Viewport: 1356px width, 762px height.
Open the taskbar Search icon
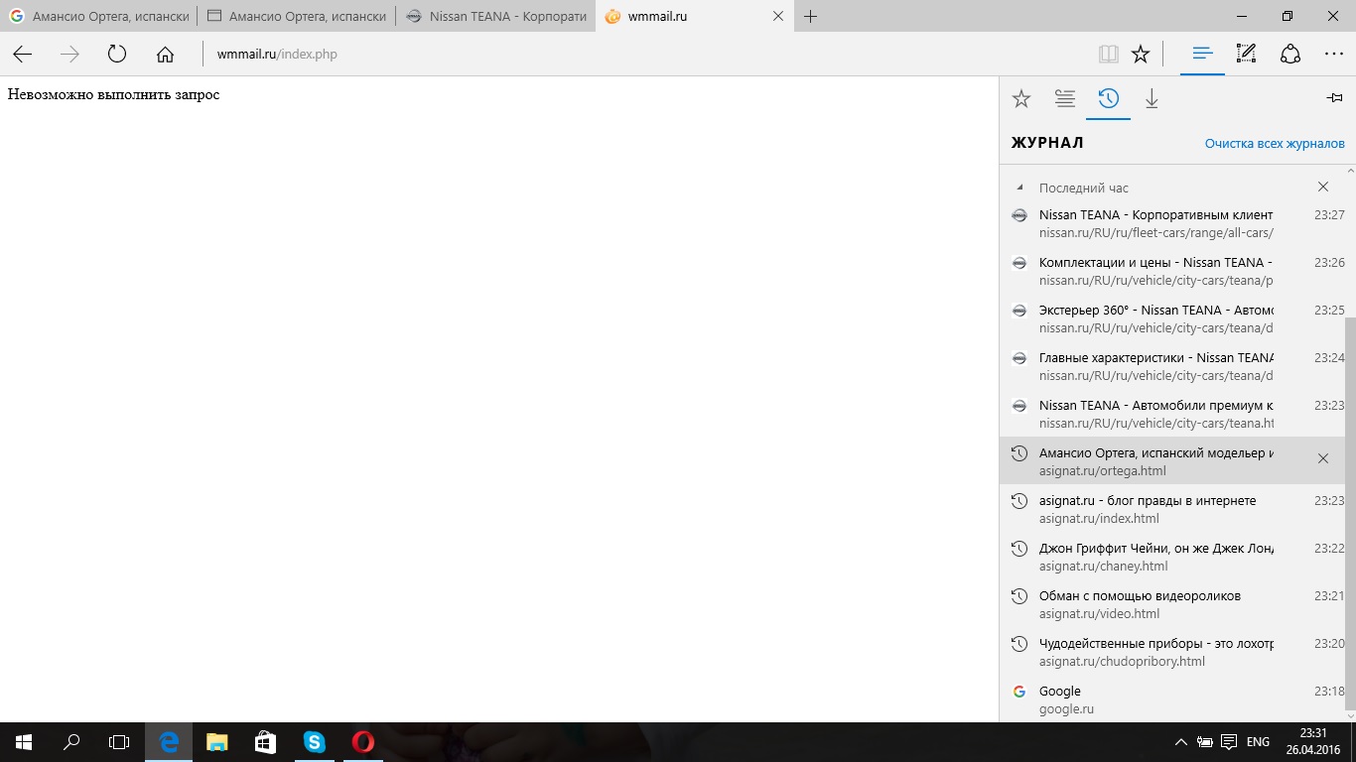click(71, 742)
